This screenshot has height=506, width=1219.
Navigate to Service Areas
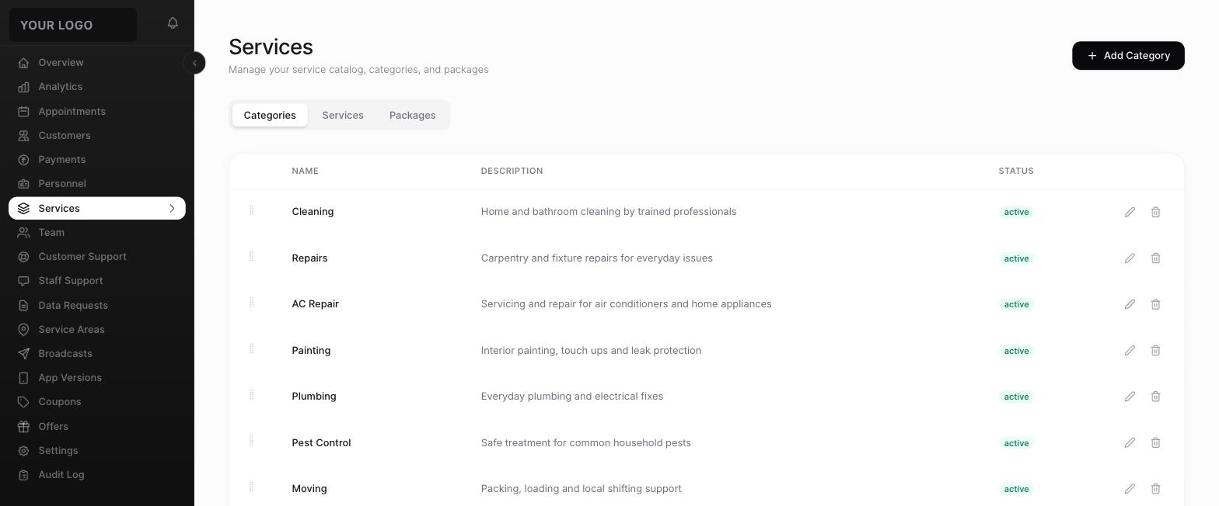pos(97,329)
